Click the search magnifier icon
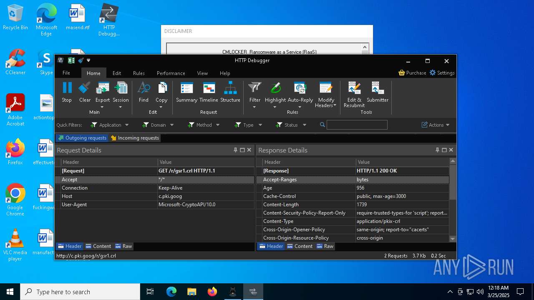 coord(322,125)
